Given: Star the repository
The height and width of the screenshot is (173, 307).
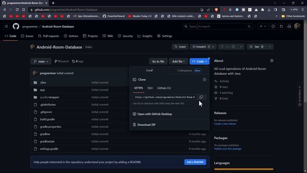Looking at the screenshot, I should tap(257, 47).
